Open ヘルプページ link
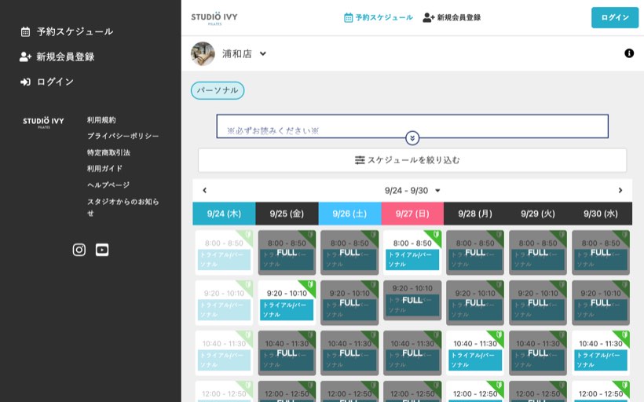This screenshot has width=644, height=402. (108, 185)
